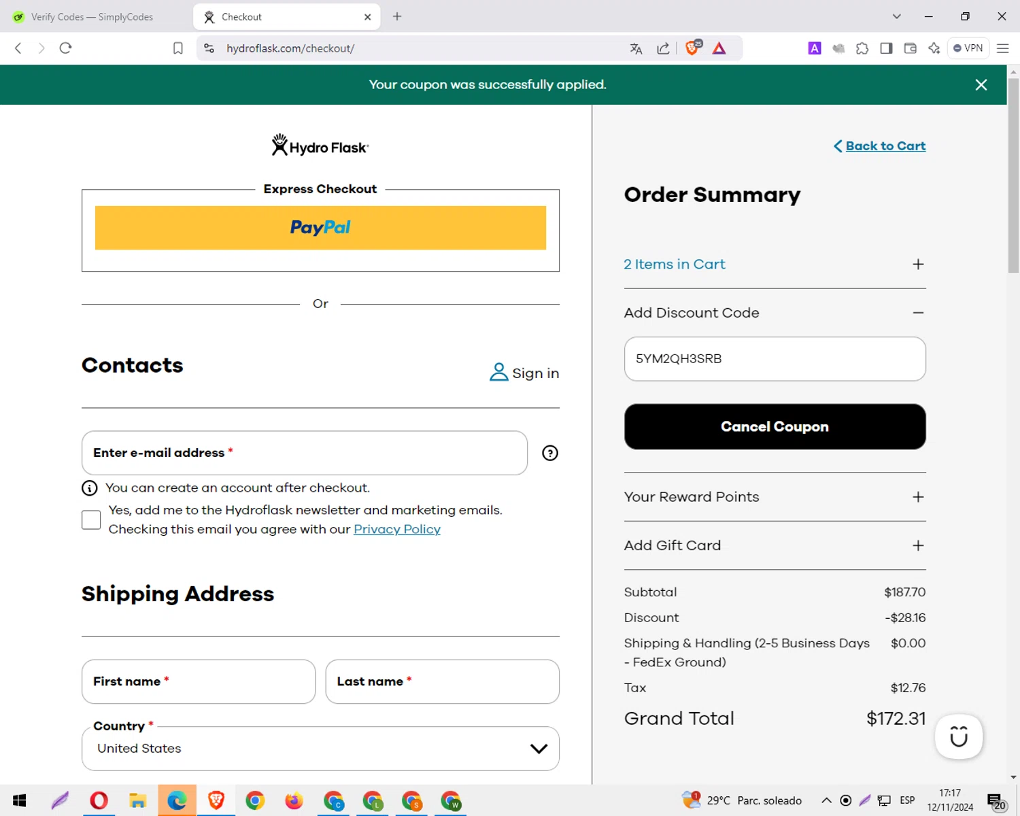Image resolution: width=1020 pixels, height=816 pixels.
Task: Open a new browser tab
Action: (397, 16)
